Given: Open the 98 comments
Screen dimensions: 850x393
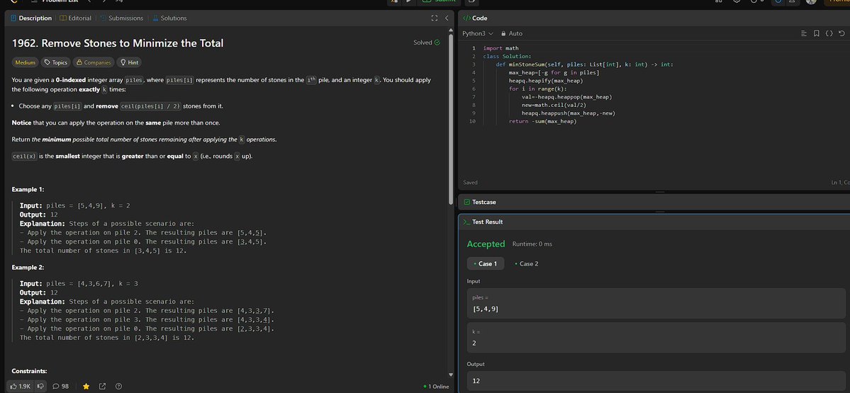Looking at the screenshot, I should (x=61, y=386).
